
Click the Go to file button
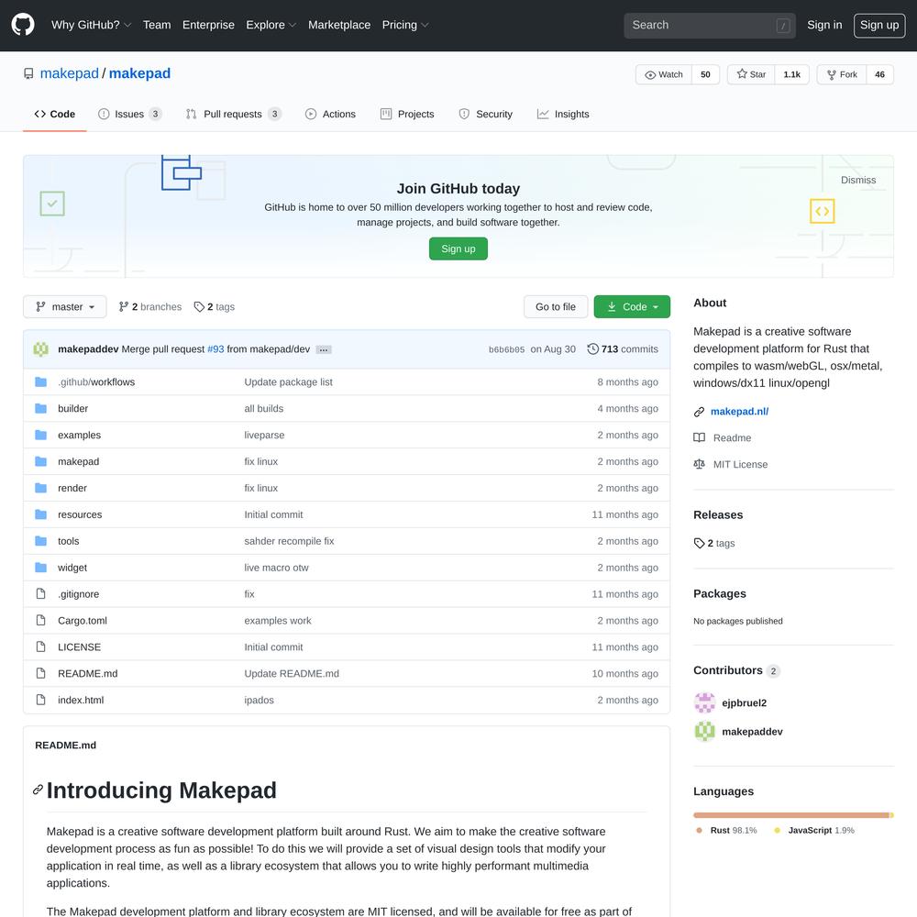(x=556, y=306)
